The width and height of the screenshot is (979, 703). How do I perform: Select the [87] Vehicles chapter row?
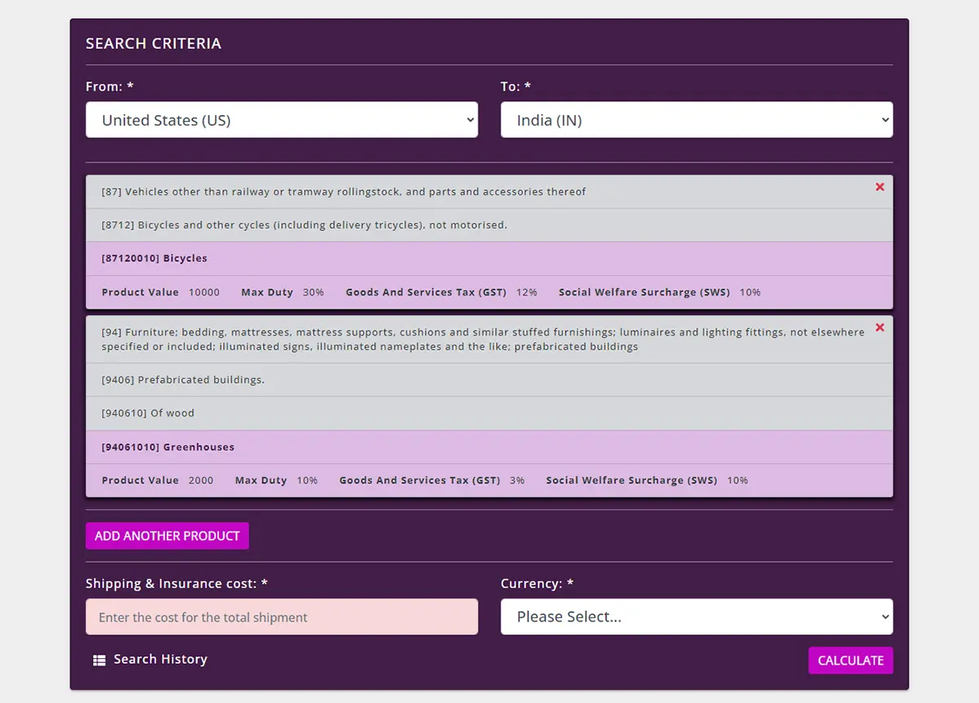pos(489,192)
